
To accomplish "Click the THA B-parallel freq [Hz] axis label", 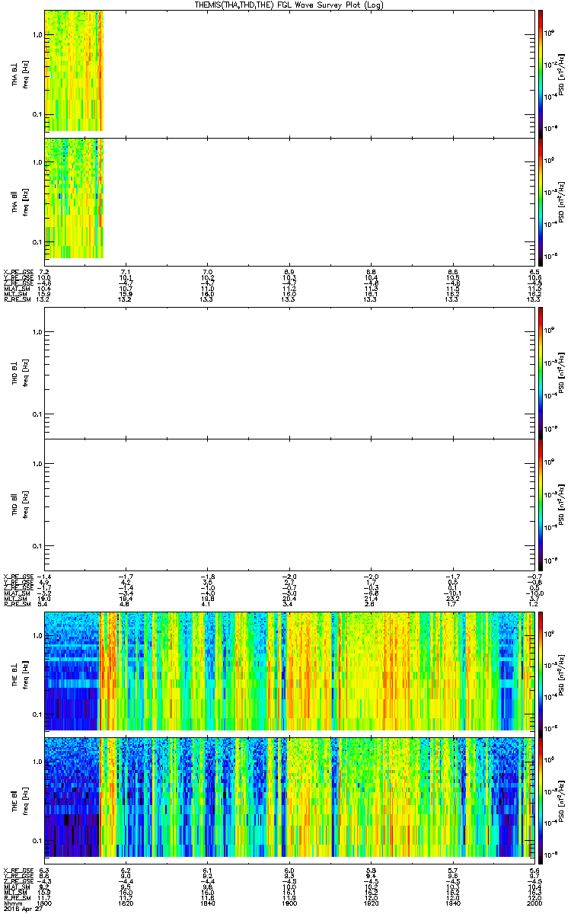I will (x=25, y=202).
